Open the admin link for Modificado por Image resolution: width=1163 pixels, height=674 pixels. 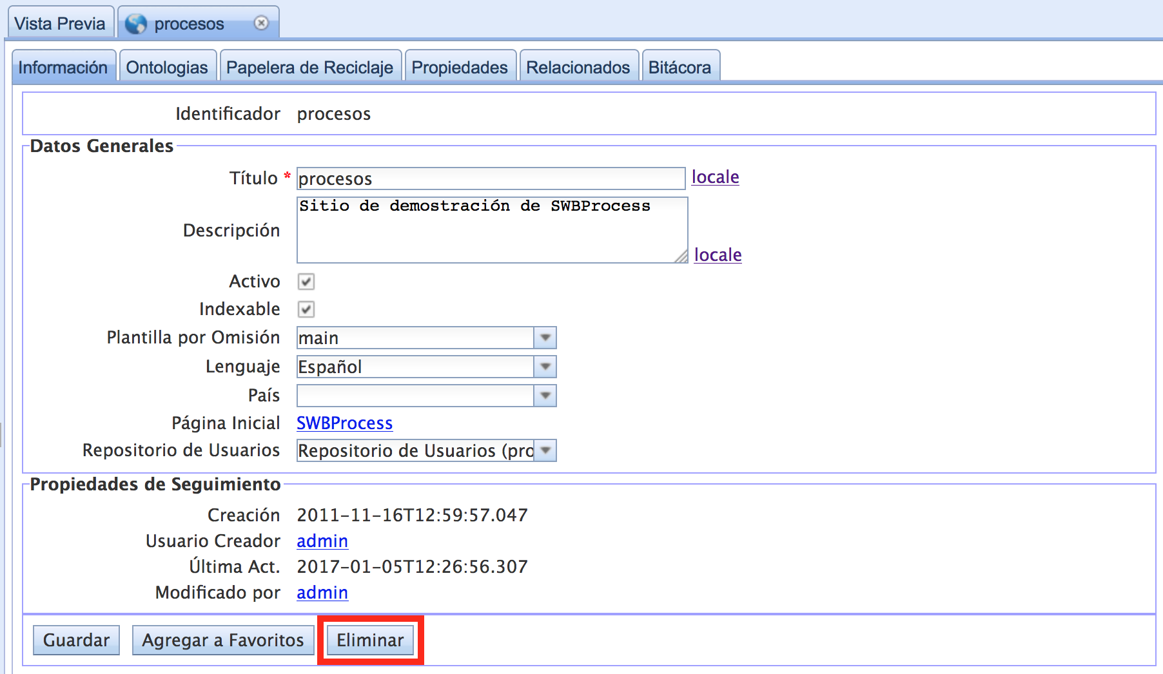(322, 593)
